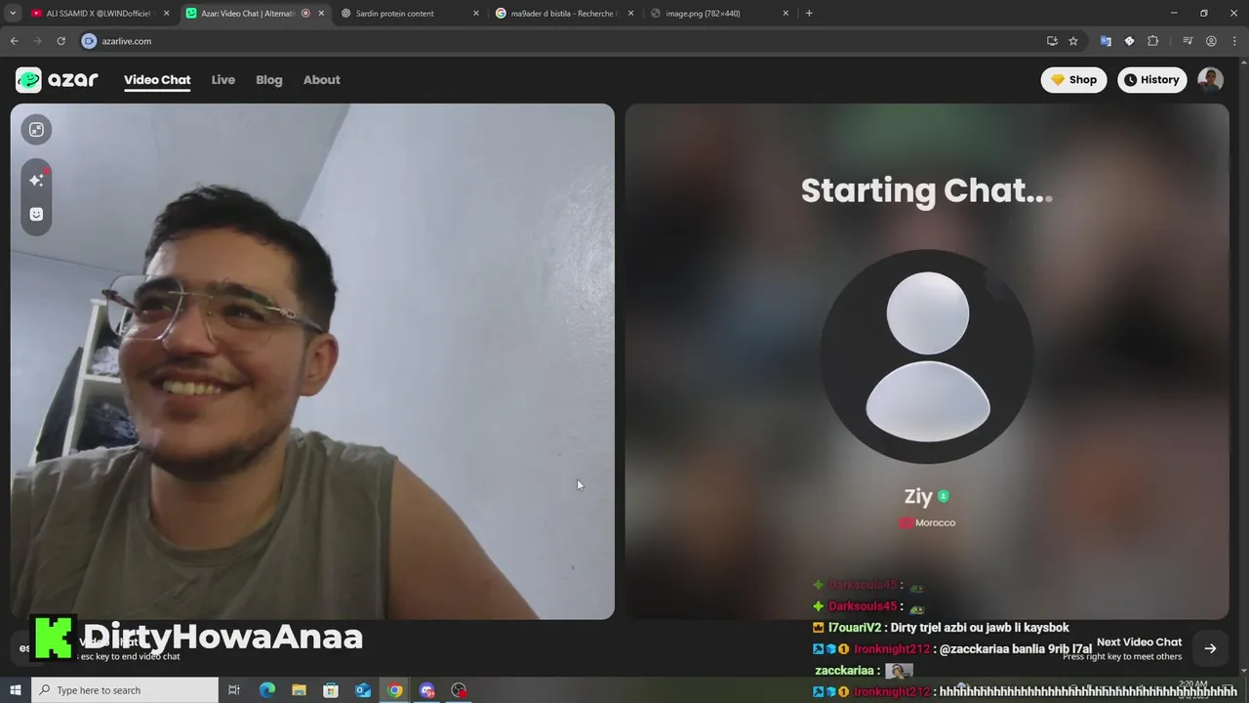Image resolution: width=1249 pixels, height=703 pixels.
Task: Open the Chrome profile icon
Action: 1211,41
